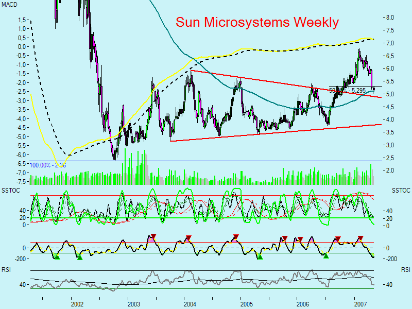Select the right-side RSI label
Screen dimensions: 412x309
click(406, 270)
